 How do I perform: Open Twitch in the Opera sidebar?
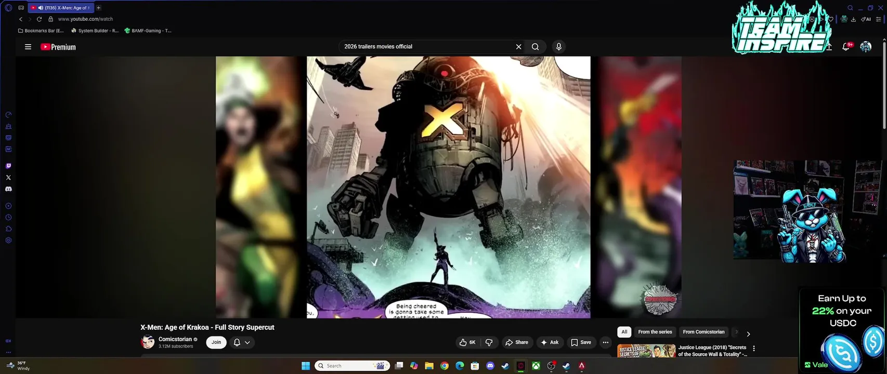pyautogui.click(x=8, y=166)
